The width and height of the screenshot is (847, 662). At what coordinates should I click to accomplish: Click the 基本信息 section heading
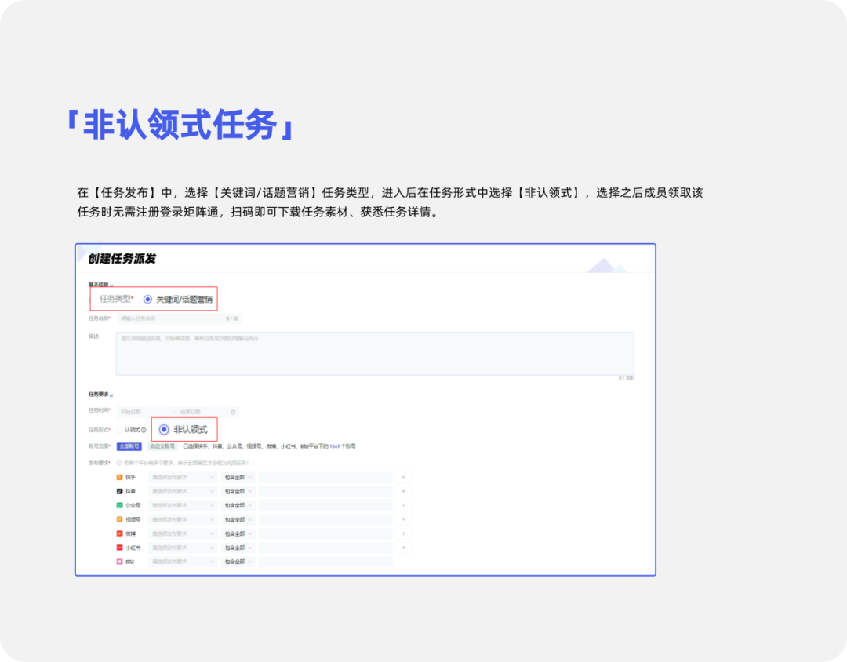[x=98, y=285]
